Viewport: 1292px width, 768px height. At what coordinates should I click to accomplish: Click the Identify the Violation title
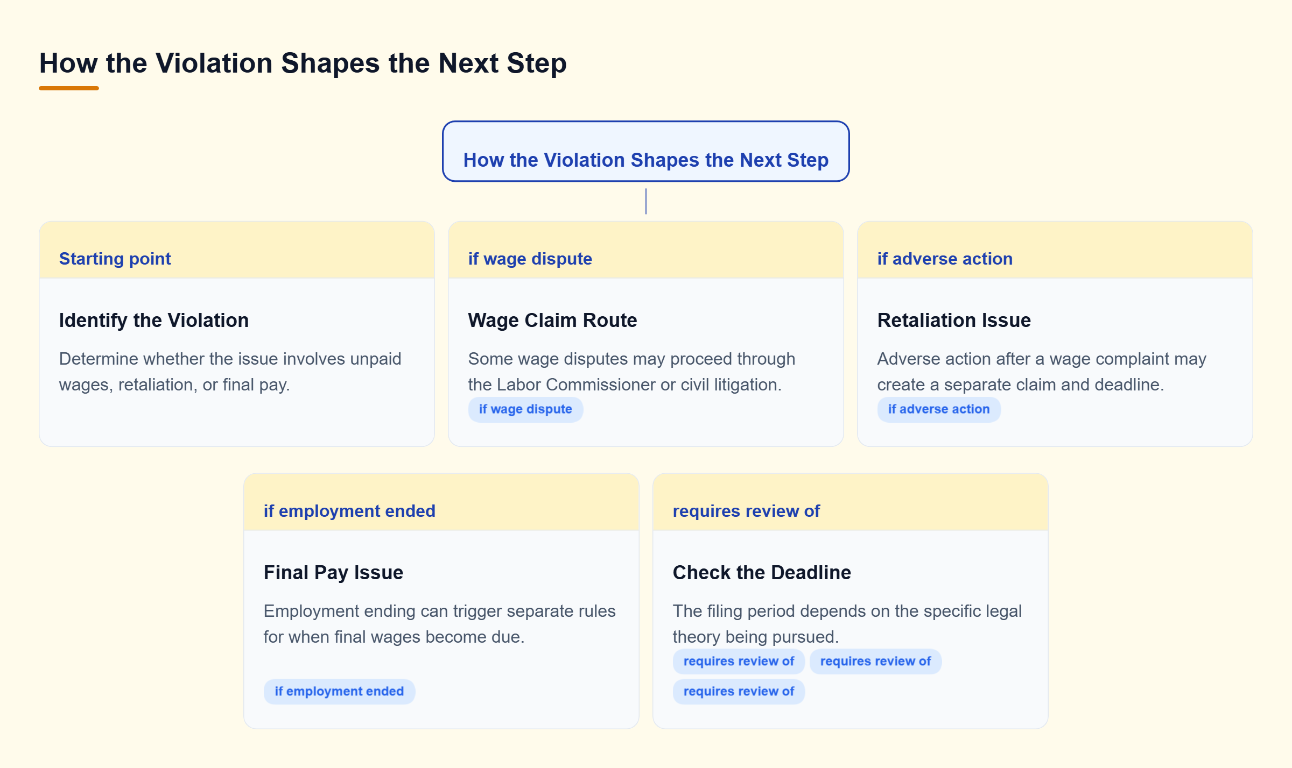point(154,320)
